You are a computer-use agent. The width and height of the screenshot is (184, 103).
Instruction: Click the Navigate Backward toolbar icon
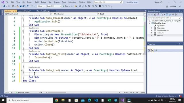click(4, 6)
